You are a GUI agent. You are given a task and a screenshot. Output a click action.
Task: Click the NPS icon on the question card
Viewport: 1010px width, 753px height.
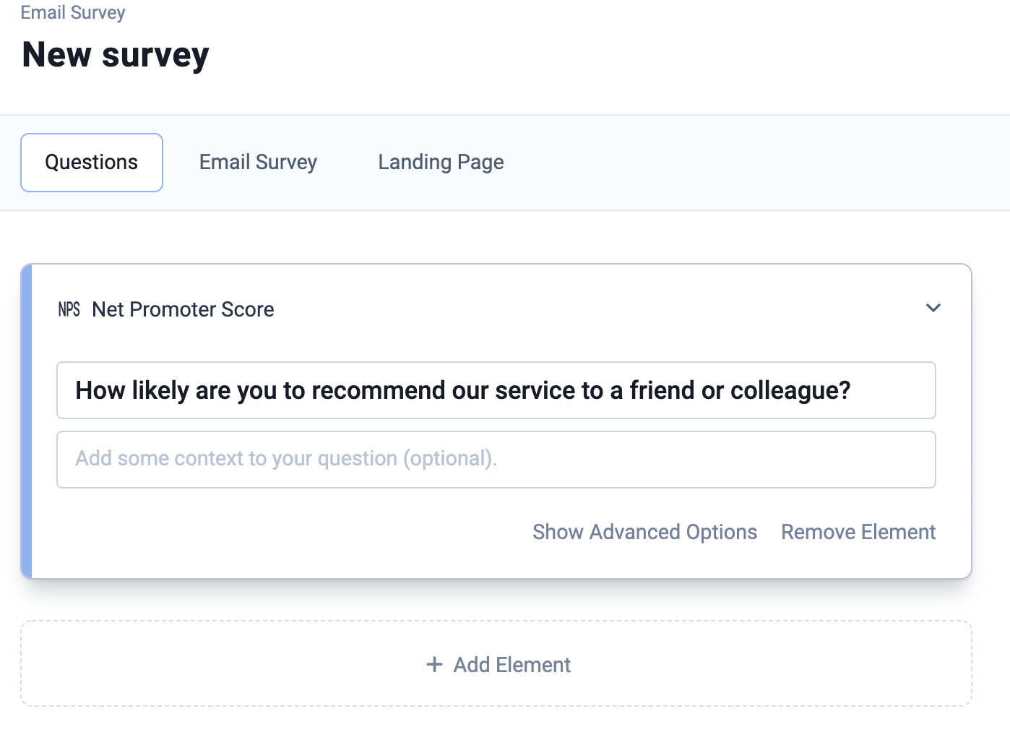coord(69,309)
